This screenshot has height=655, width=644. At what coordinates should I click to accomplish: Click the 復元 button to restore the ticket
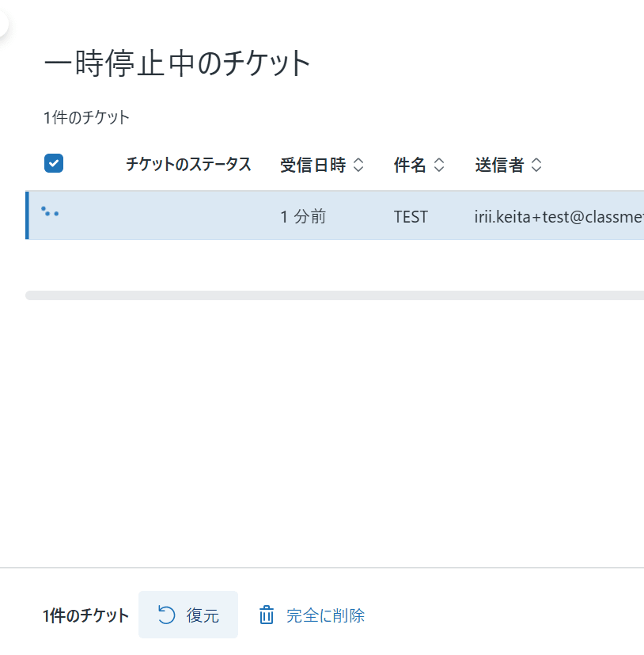click(x=188, y=615)
